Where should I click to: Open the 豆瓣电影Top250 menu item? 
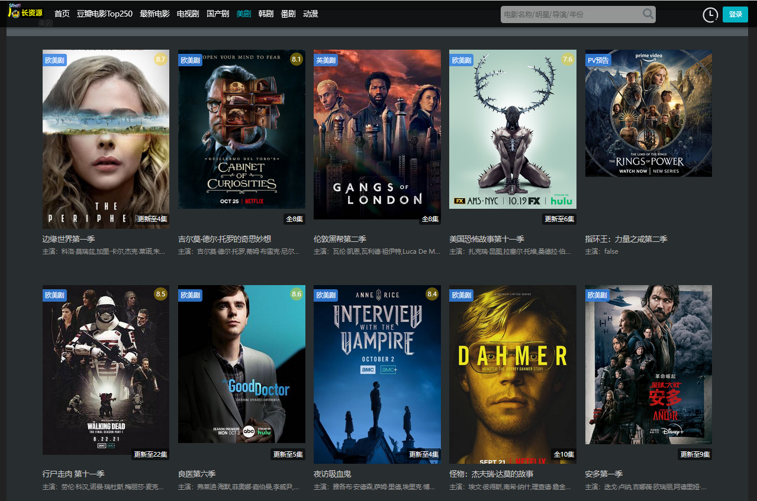tap(104, 14)
